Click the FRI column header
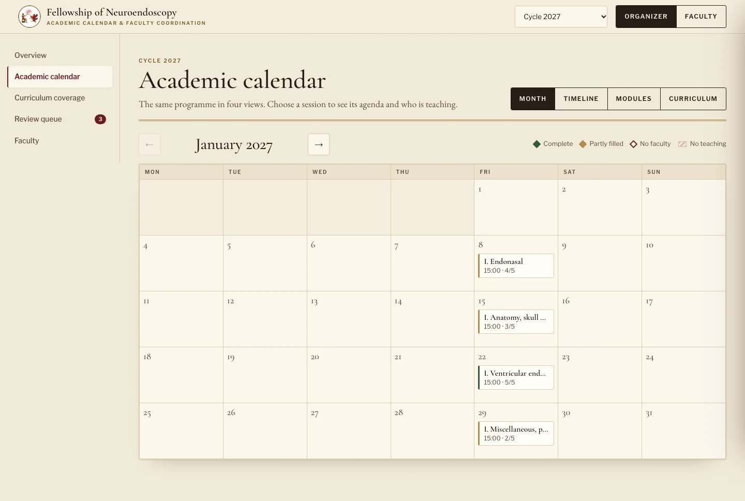 tap(516, 172)
